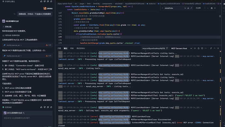Viewport: 225px width, 127px height.
Task: Expand the replace toggle in find widget
Action: coord(162,8)
